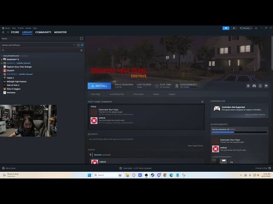
Task: Click the INSTALL button
Action: 99,86
